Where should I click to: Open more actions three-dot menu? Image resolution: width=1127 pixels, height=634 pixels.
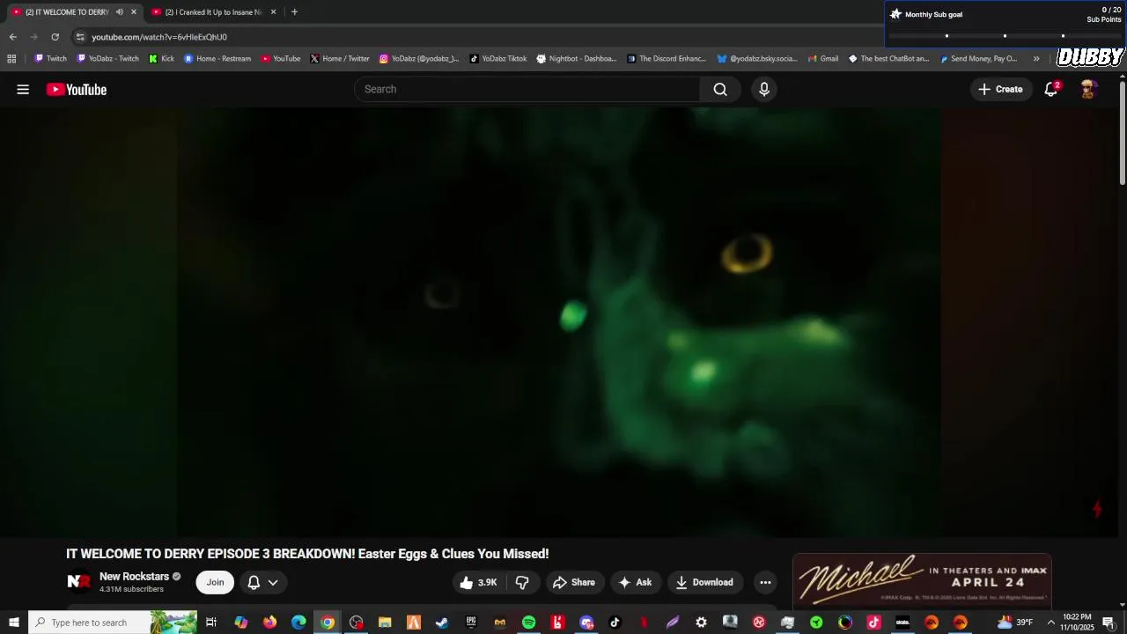tap(765, 582)
